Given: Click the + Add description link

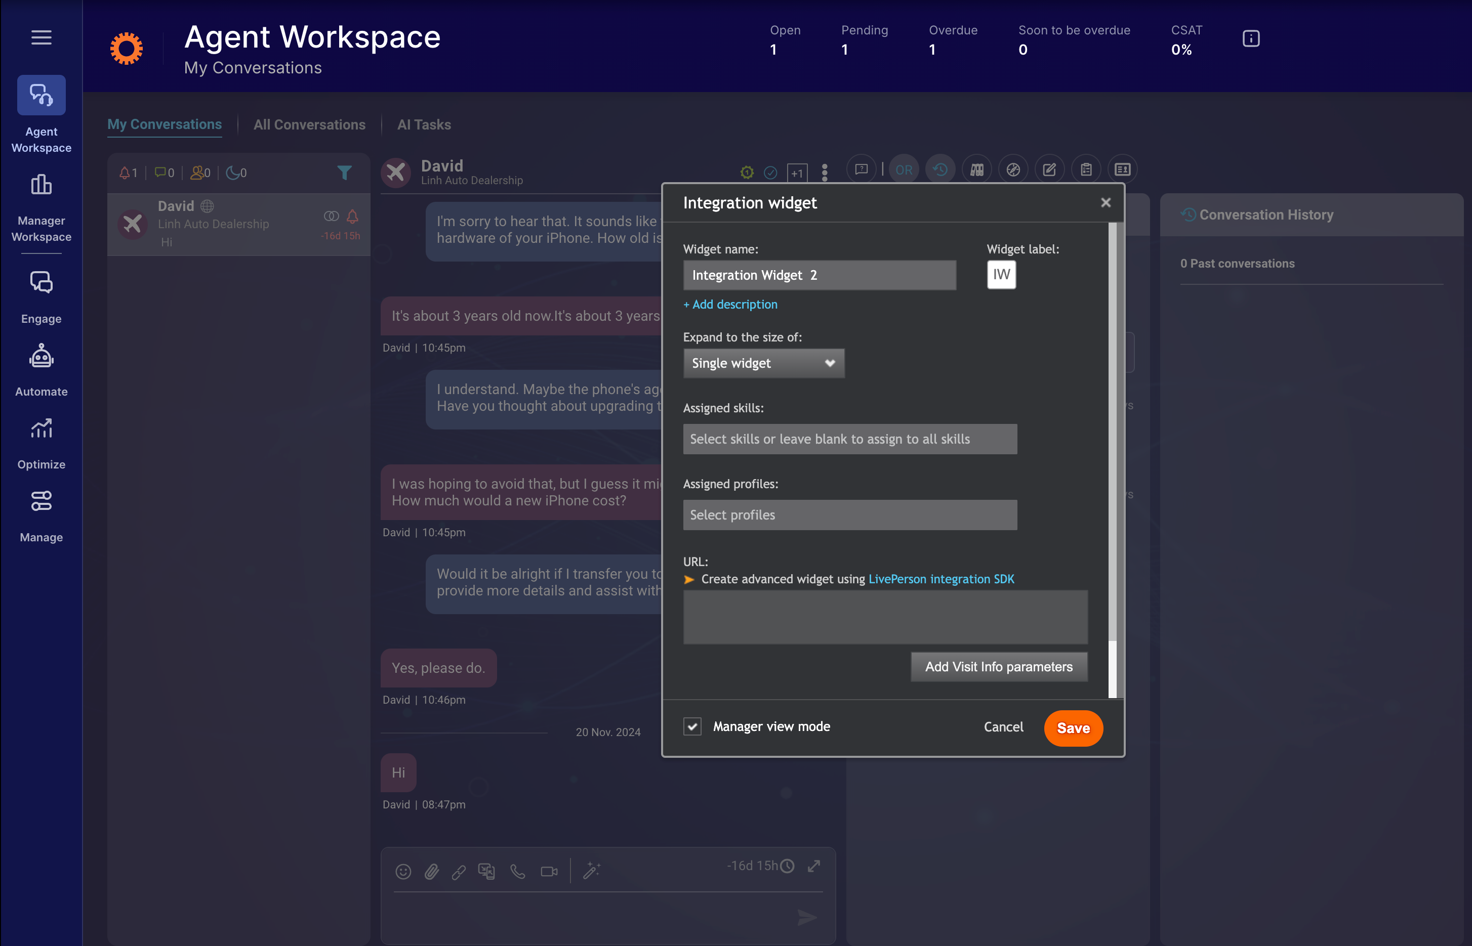Looking at the screenshot, I should [730, 304].
